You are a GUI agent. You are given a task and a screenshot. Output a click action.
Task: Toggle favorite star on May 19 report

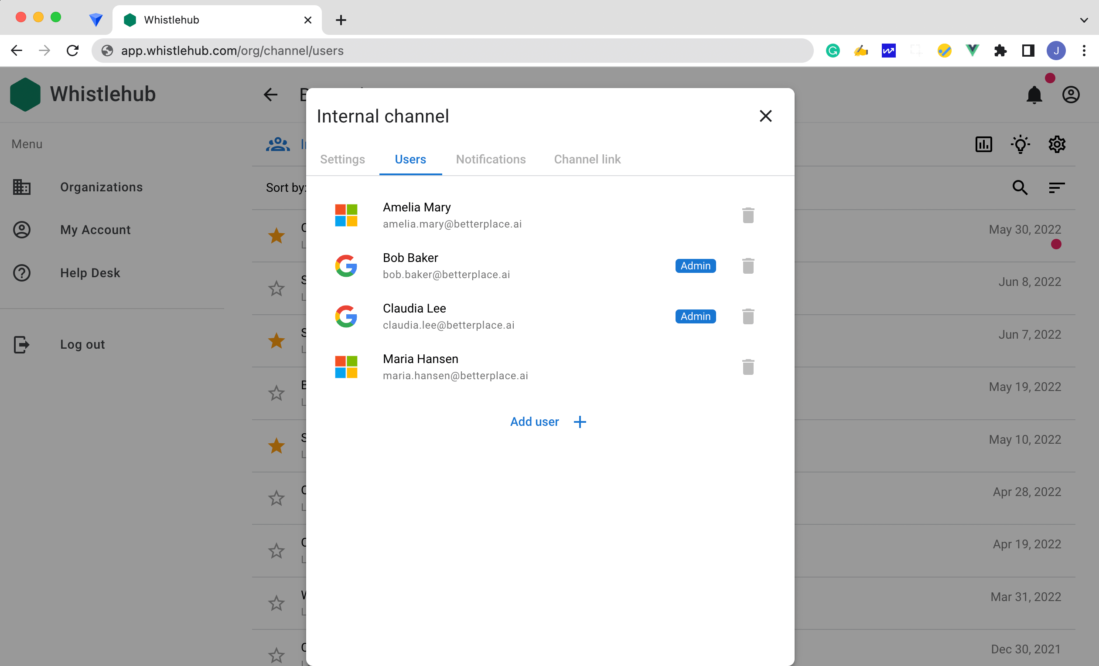pyautogui.click(x=276, y=393)
